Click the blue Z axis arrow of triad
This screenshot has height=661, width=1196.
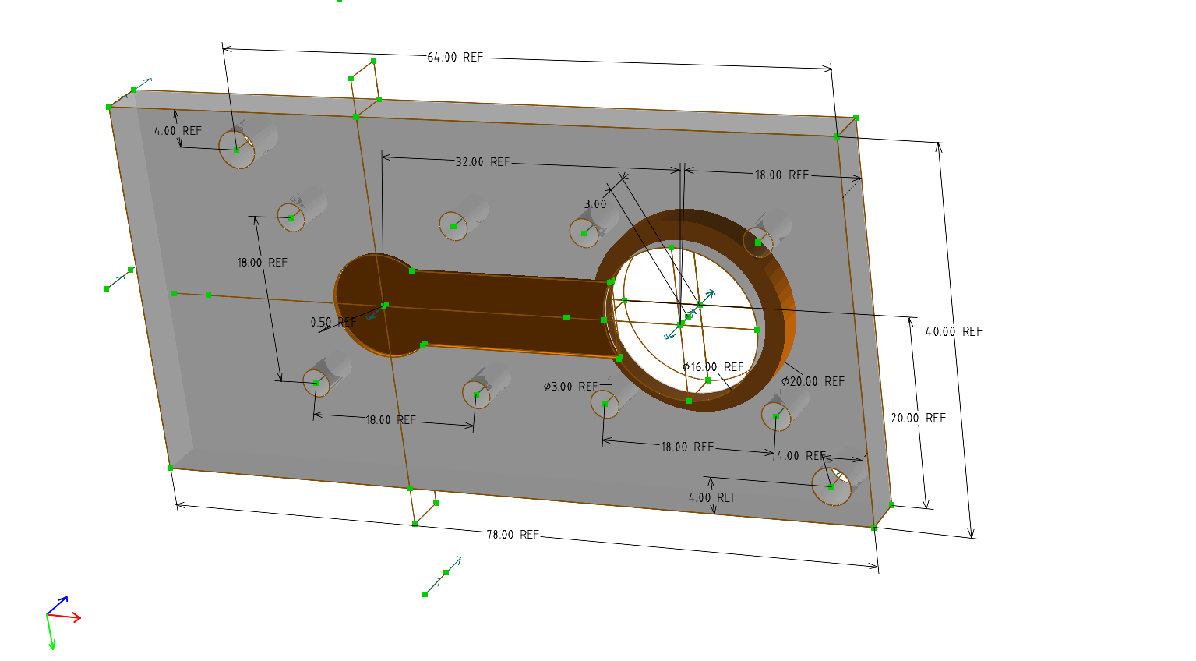pos(62,600)
